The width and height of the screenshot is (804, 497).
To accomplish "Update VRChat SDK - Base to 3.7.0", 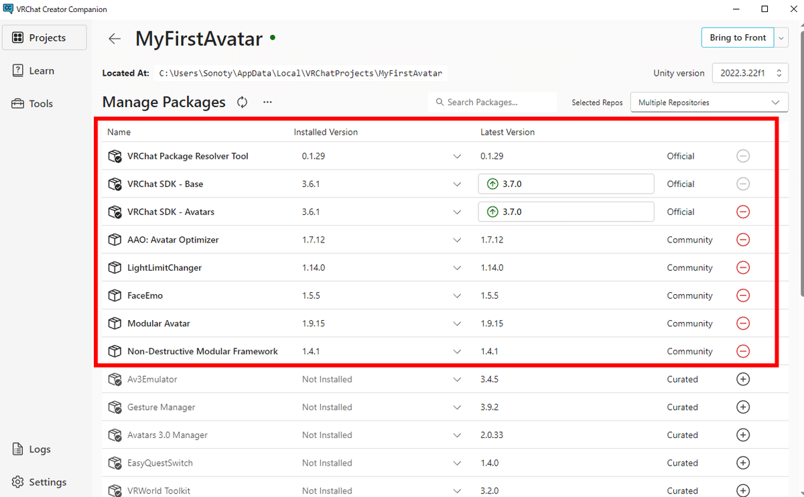I will point(565,184).
